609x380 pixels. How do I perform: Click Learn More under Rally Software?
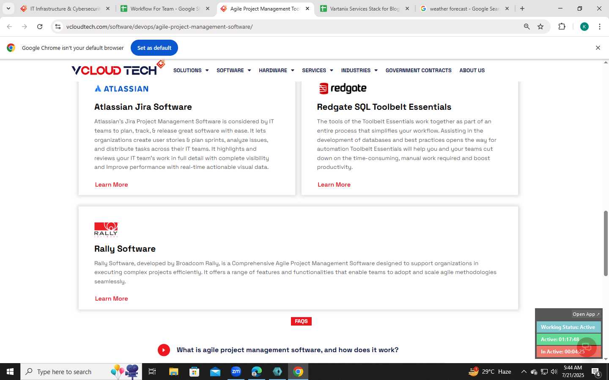pos(111,299)
